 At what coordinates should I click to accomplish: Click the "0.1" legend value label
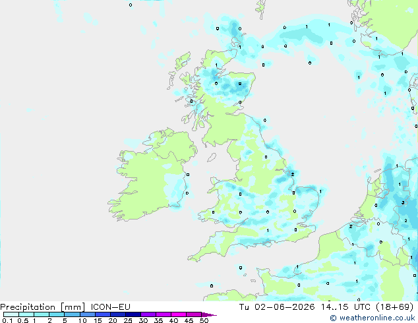pyautogui.click(x=7, y=320)
